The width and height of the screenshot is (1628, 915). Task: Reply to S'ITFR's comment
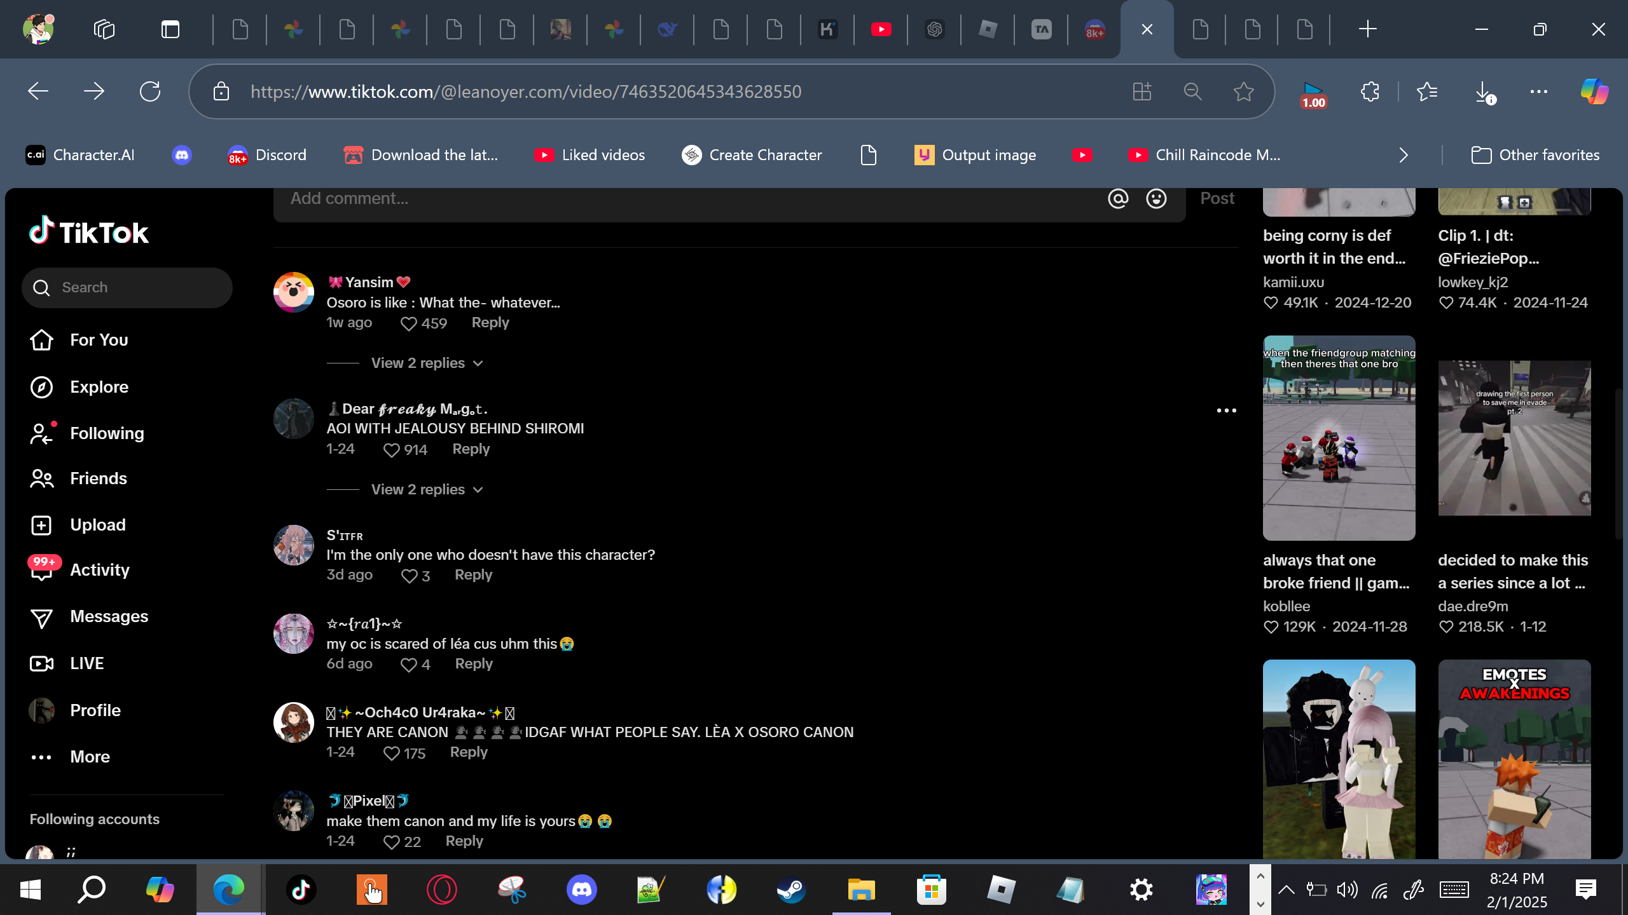point(473,575)
